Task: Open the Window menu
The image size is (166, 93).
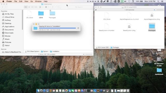Action: tap(38, 1)
